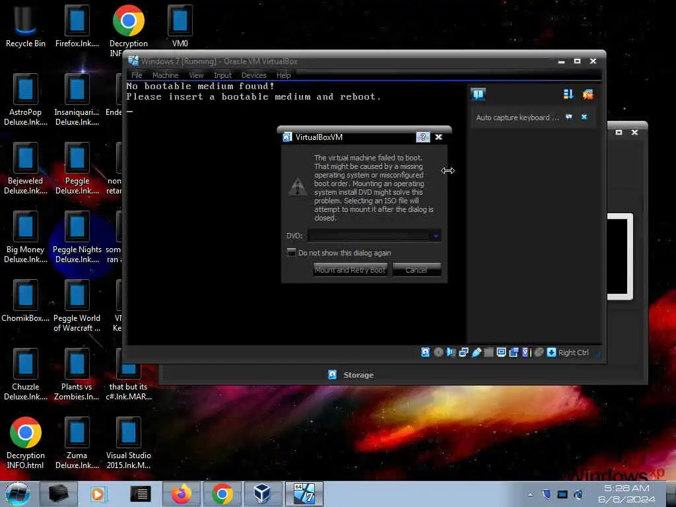Click the sort notifications order icon

point(568,94)
